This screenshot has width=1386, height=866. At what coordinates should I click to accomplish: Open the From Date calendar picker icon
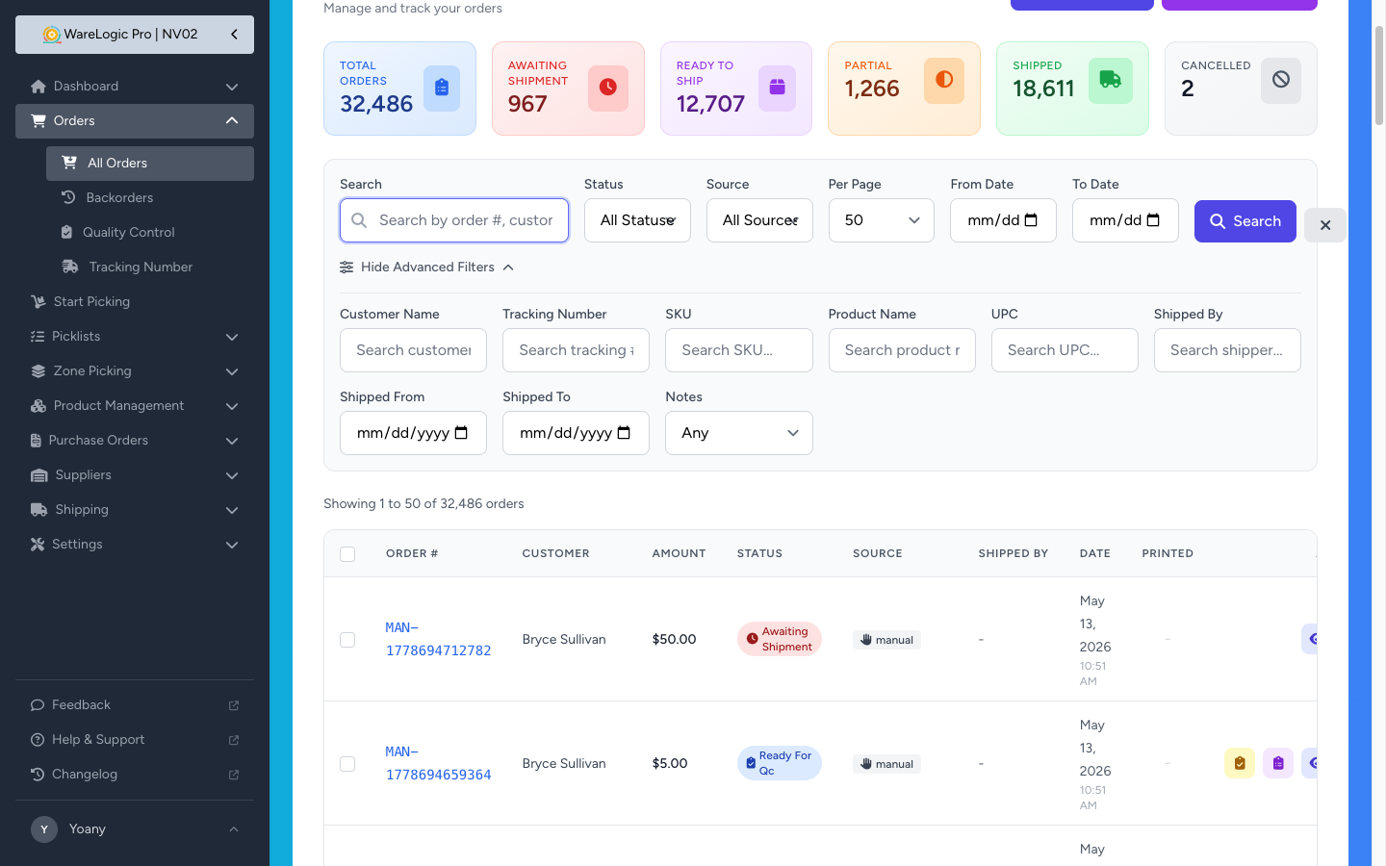[1031, 220]
